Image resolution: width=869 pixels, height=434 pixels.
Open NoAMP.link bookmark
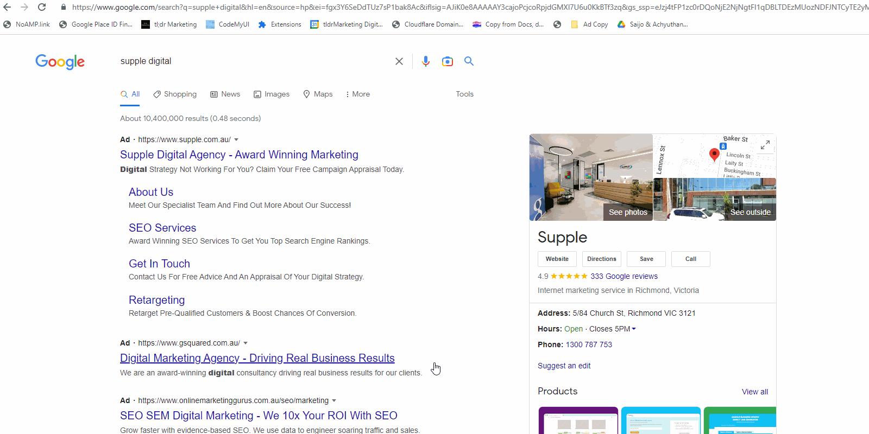[x=27, y=24]
